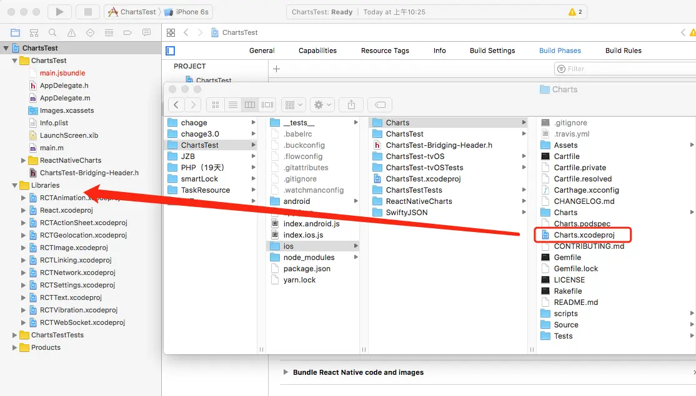This screenshot has height=396, width=696.
Task: Switch Finder to cover flow view
Action: coord(267,105)
